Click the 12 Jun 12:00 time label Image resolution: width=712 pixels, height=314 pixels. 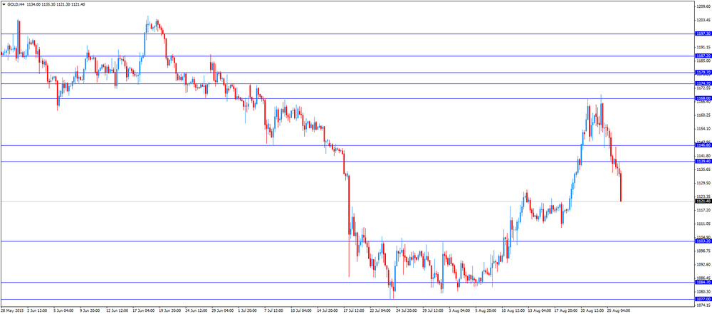coord(116,311)
